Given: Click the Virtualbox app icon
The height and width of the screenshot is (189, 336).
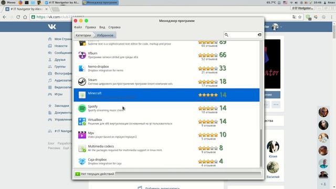Looking at the screenshot, I should tap(82, 121).
